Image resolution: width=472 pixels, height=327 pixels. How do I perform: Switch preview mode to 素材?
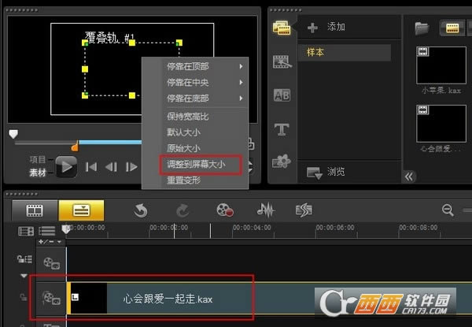pyautogui.click(x=38, y=173)
